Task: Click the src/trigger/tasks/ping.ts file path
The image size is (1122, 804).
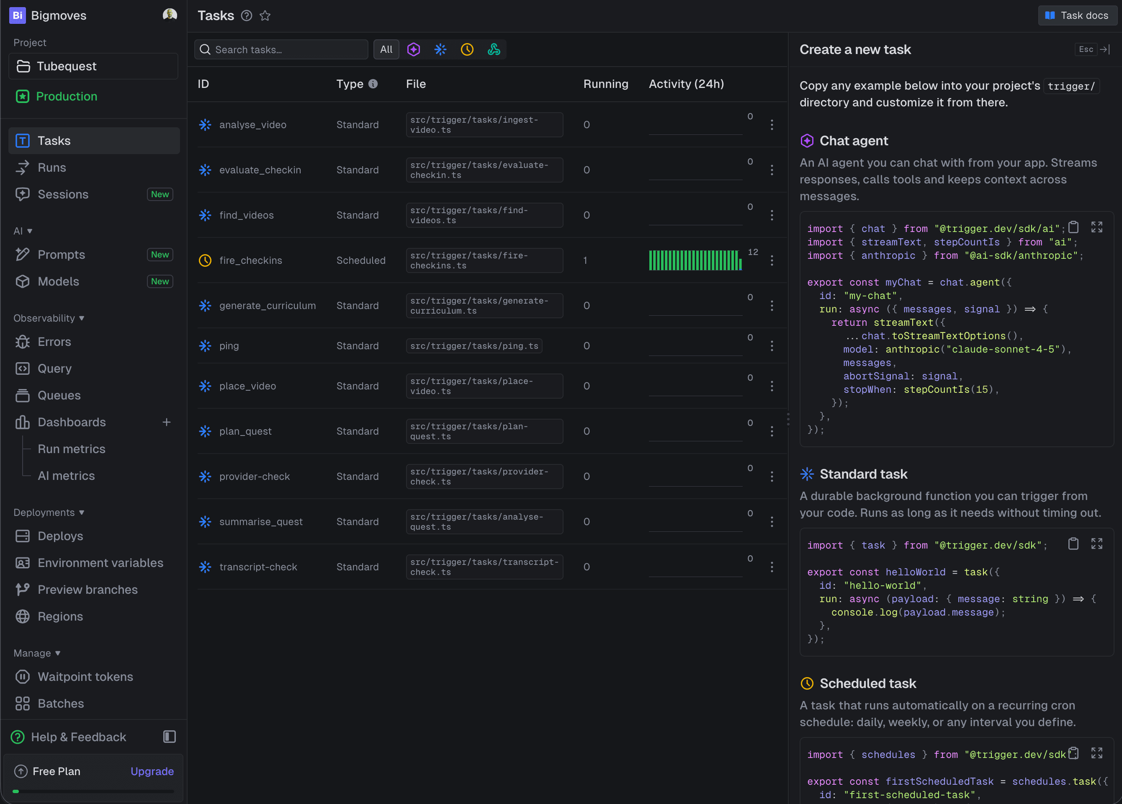Action: coord(474,346)
